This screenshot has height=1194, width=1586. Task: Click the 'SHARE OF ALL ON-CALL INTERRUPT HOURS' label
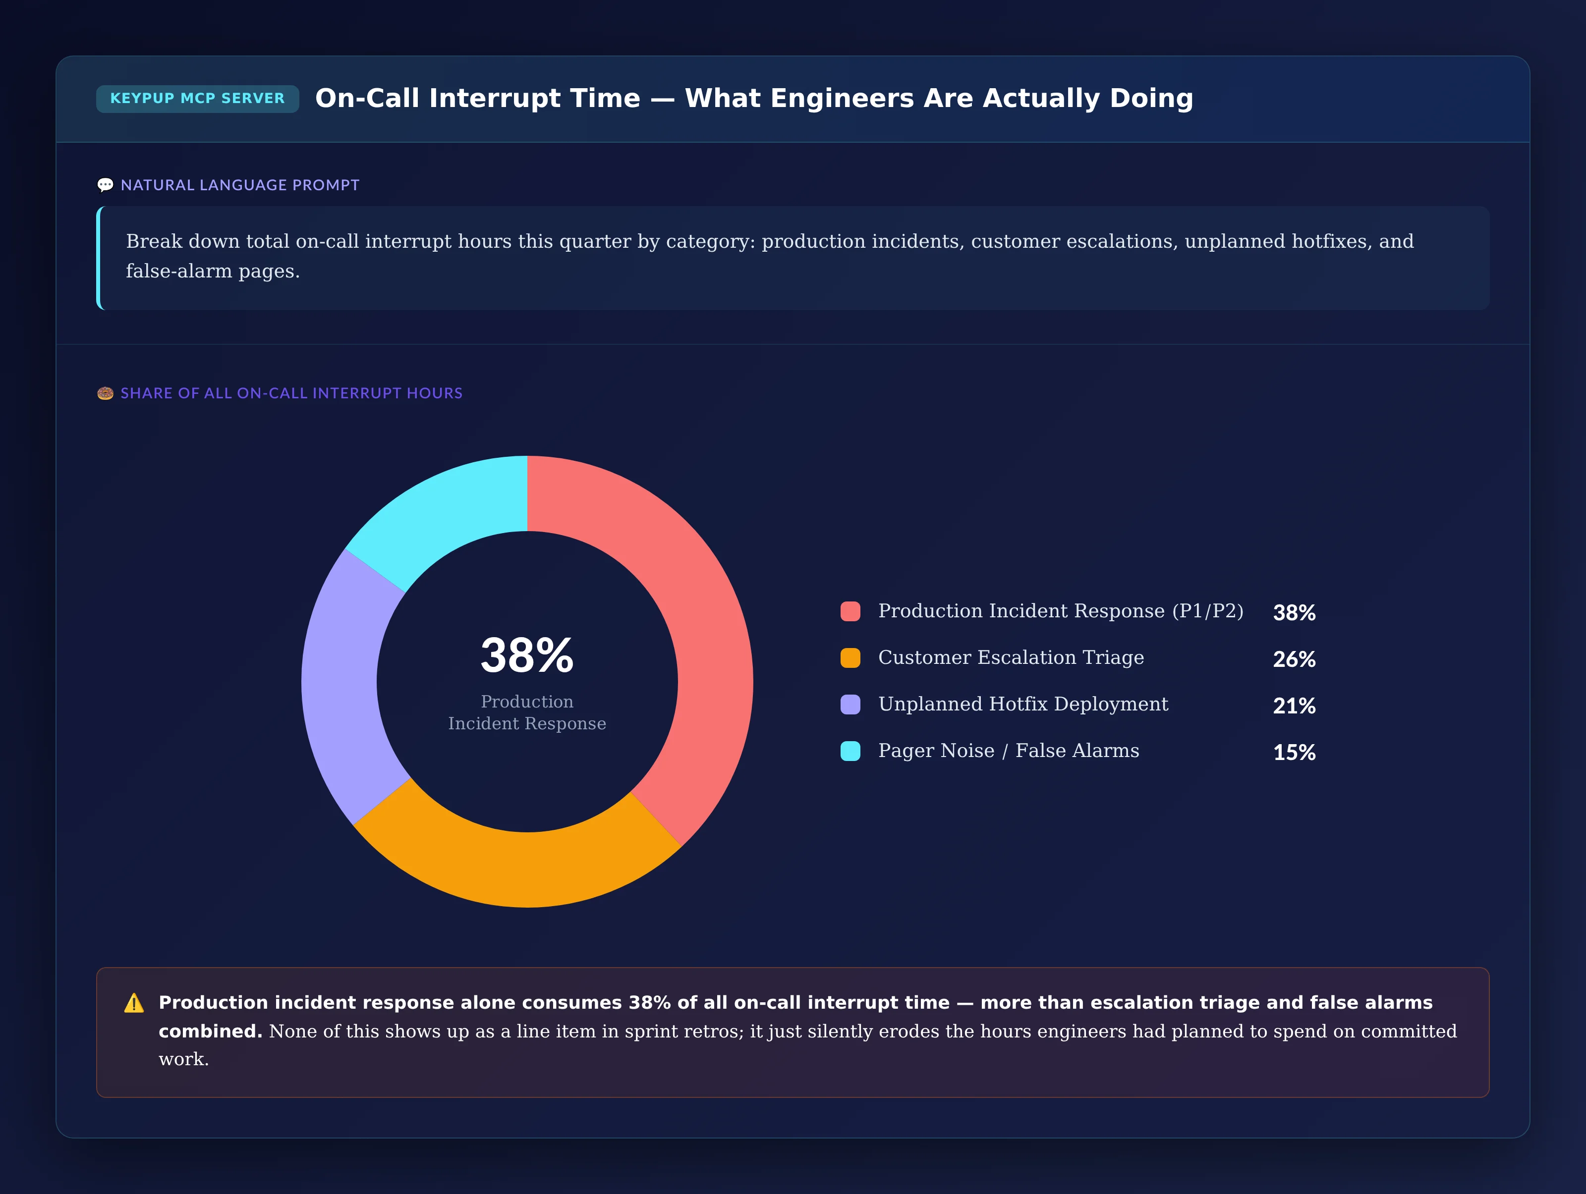291,393
